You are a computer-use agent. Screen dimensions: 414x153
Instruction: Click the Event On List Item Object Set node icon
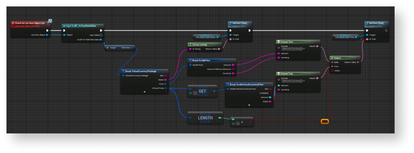click(x=13, y=23)
